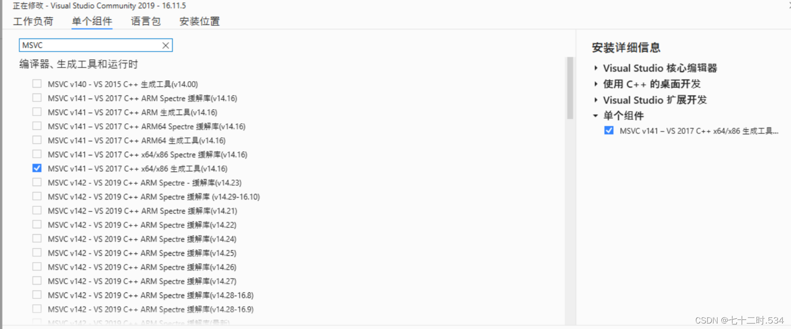Screen dimensions: 791x329
Task: Open the 语言包 tab
Action: point(145,21)
